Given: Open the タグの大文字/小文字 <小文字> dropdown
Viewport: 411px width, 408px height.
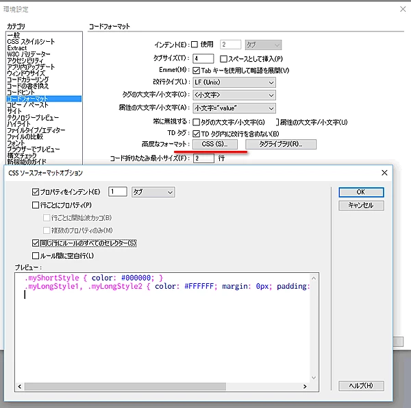Looking at the screenshot, I should [234, 95].
